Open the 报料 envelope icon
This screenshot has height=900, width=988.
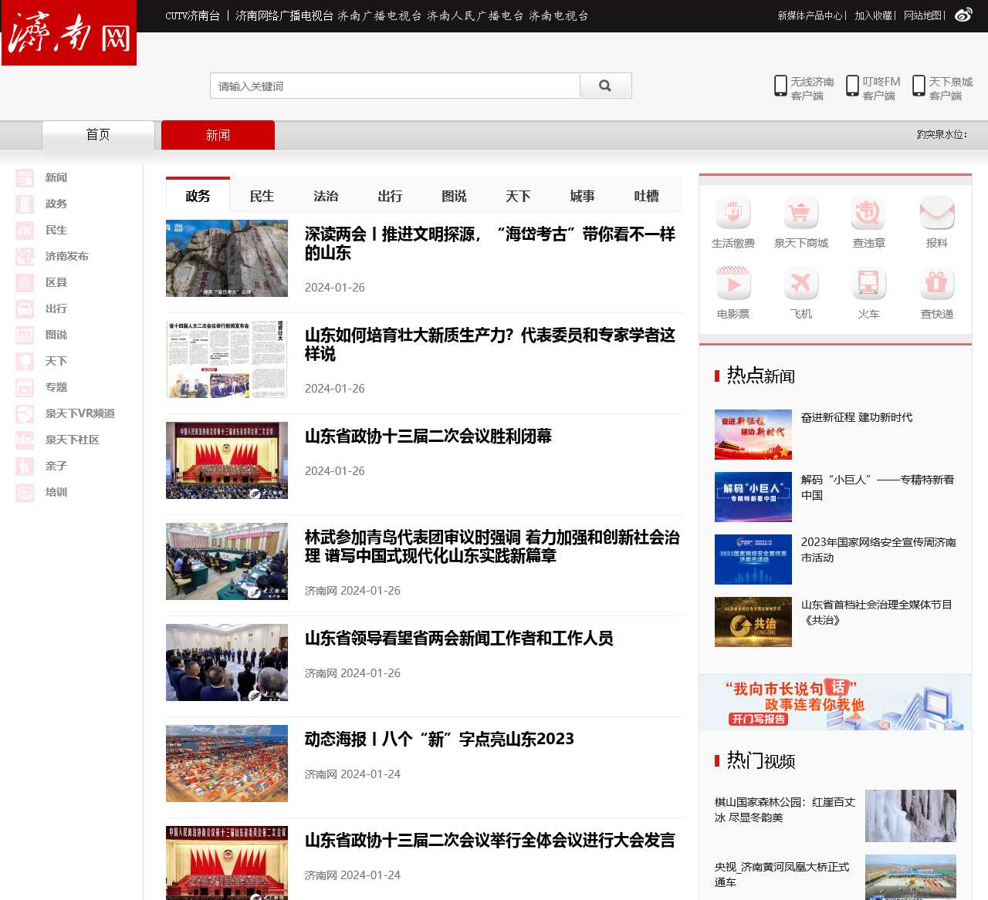pos(936,214)
